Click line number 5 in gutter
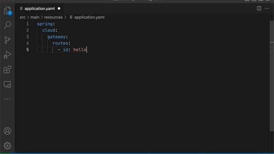 (27, 50)
